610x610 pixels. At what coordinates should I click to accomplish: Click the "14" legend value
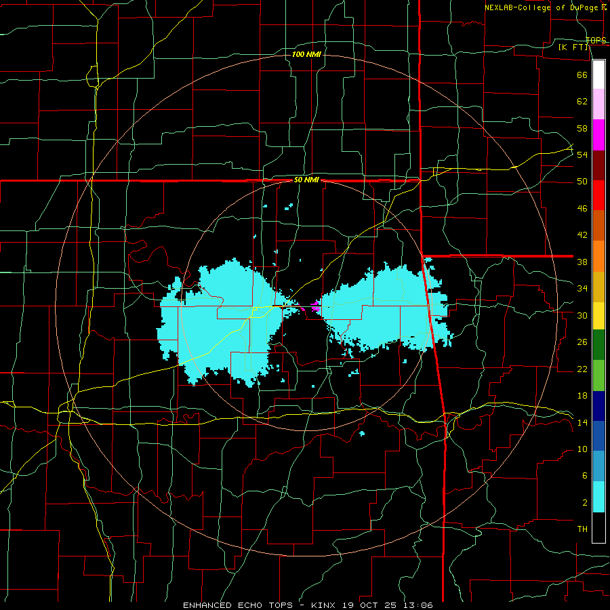tap(582, 422)
